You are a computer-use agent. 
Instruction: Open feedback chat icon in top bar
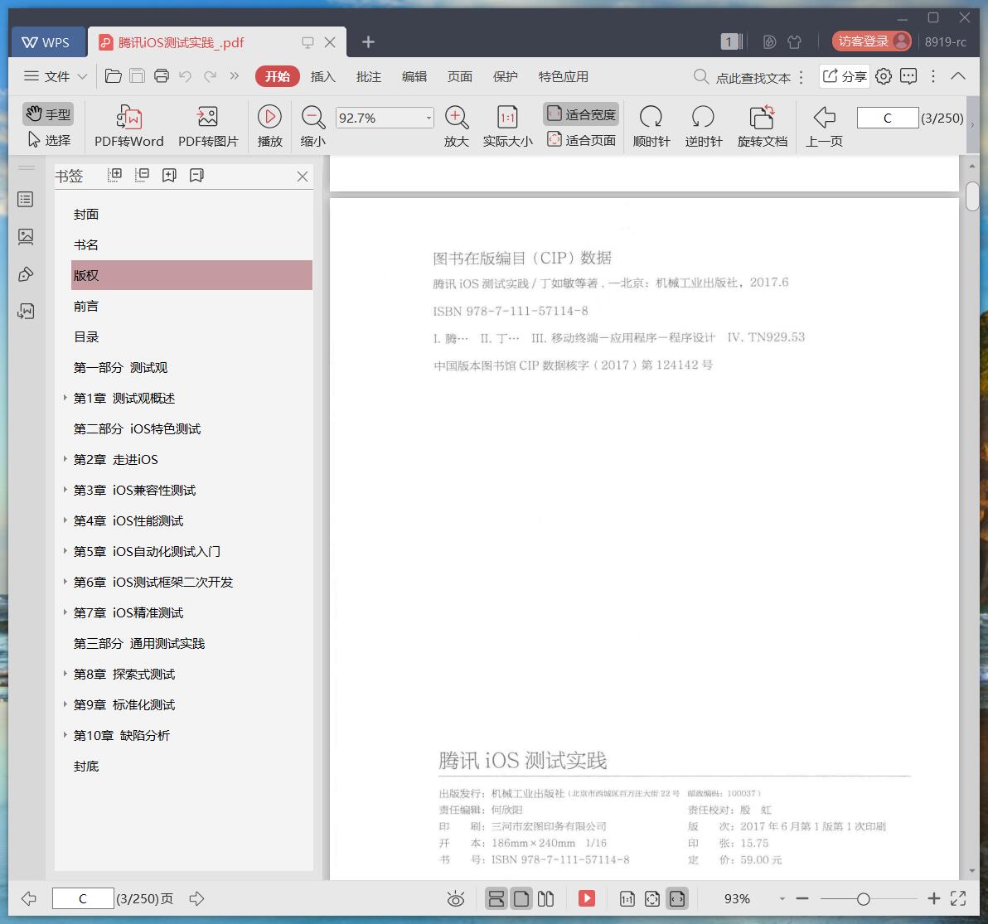(908, 76)
